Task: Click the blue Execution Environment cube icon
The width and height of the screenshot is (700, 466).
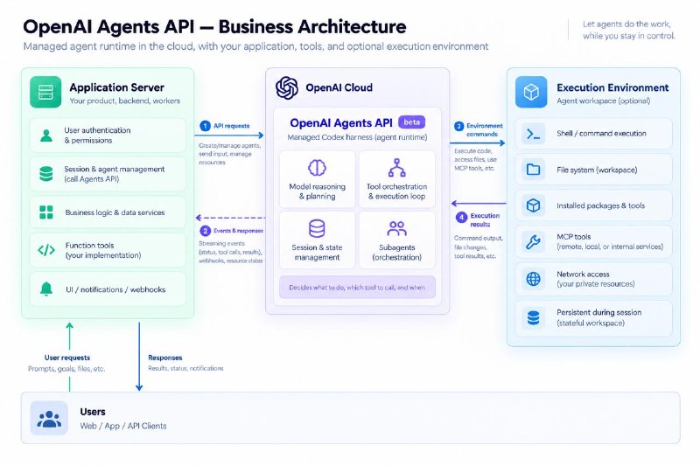Action: 531,93
